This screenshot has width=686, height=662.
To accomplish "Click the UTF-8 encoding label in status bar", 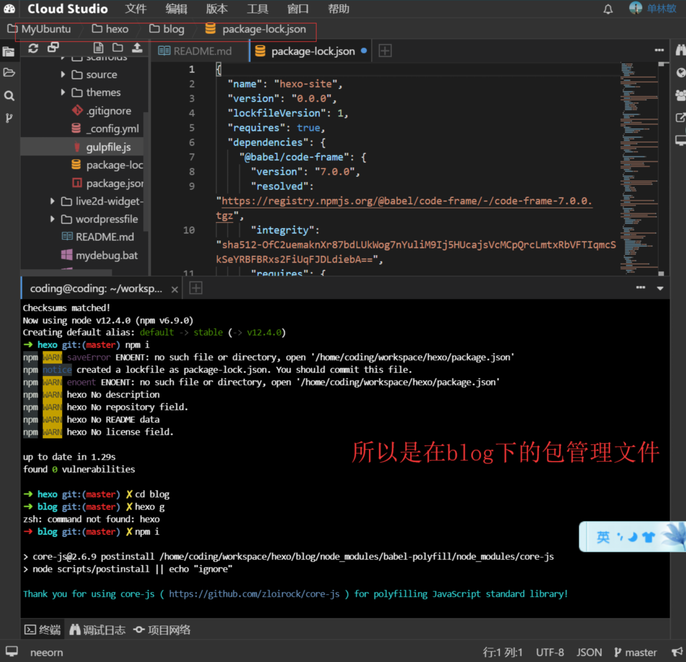I will [549, 652].
